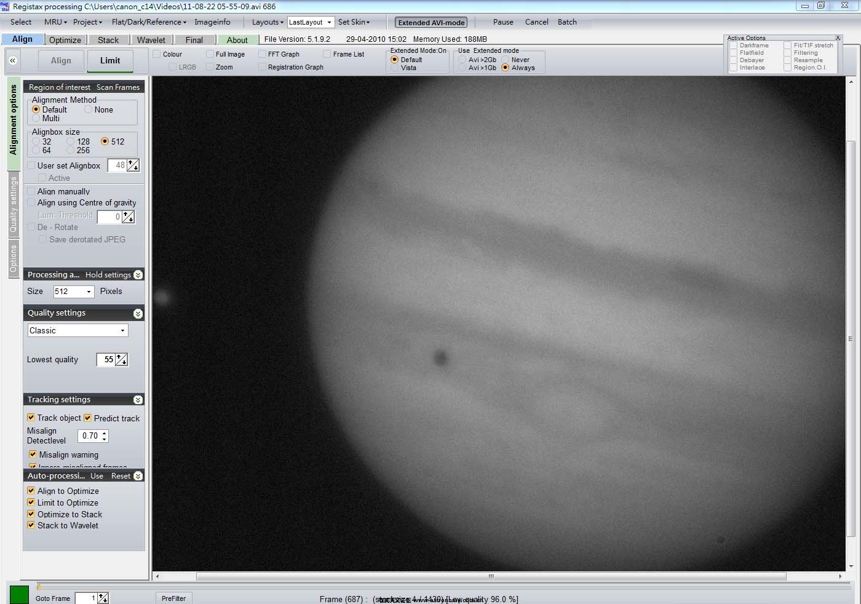This screenshot has width=861, height=604.
Task: Enable the FFT Graph checkbox
Action: pyautogui.click(x=263, y=54)
